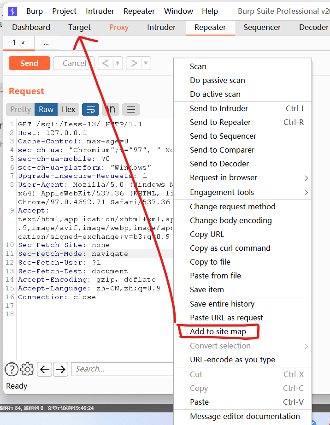Open the Intruder menu in menu bar
Viewport: 330px width, 425px height.
pyautogui.click(x=100, y=12)
